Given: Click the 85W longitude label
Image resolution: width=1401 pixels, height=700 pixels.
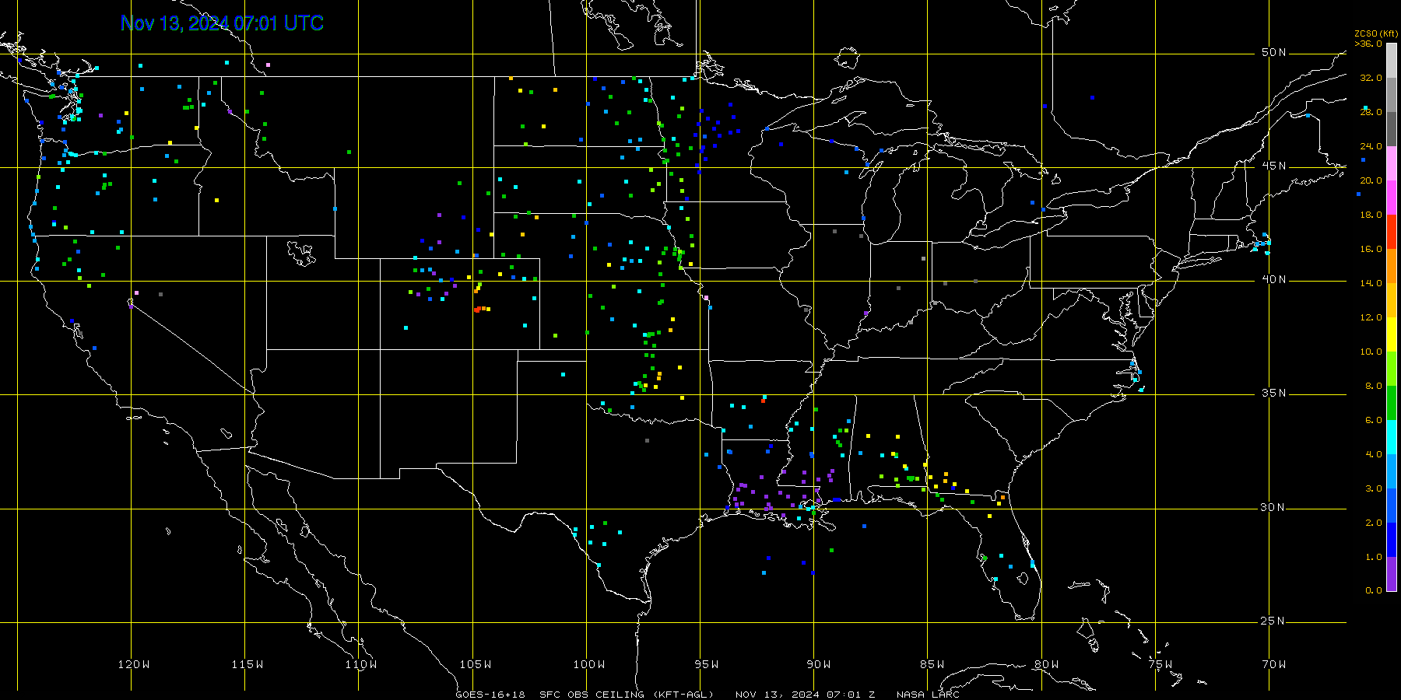Looking at the screenshot, I should [x=932, y=664].
